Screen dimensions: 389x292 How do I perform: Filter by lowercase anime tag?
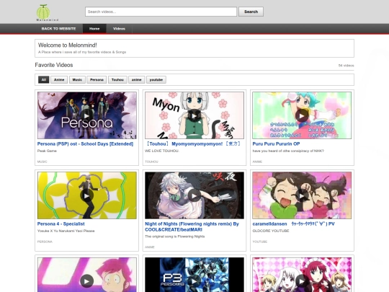136,80
